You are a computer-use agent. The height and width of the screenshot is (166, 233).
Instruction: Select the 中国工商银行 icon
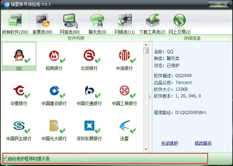[124, 90]
